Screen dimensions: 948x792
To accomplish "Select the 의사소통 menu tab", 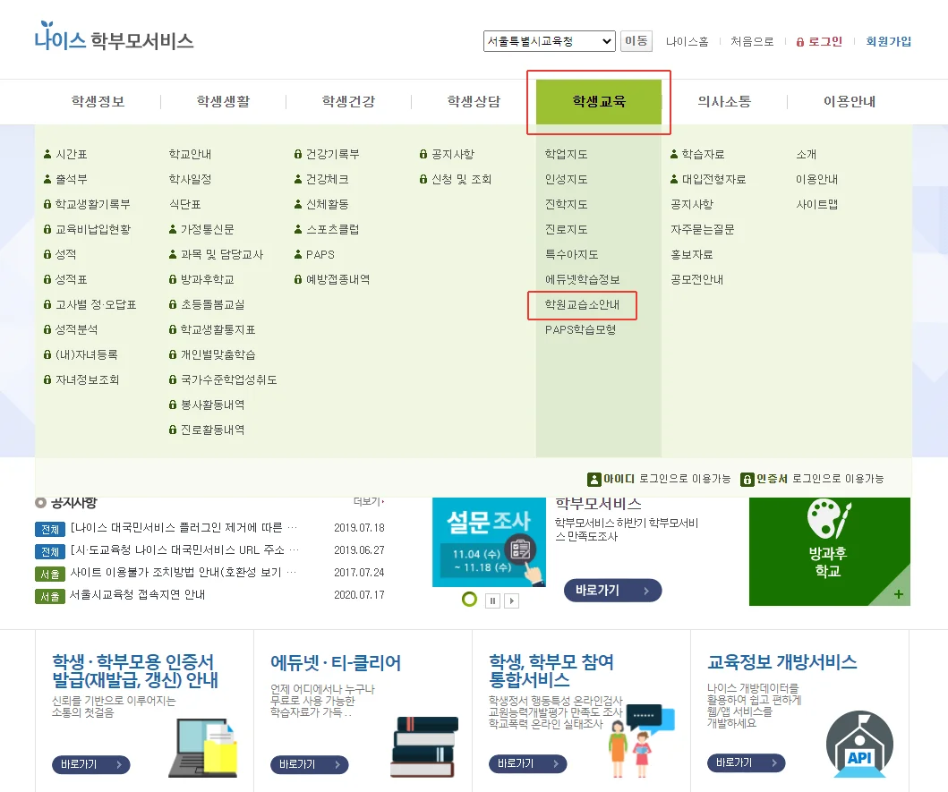I will (724, 101).
